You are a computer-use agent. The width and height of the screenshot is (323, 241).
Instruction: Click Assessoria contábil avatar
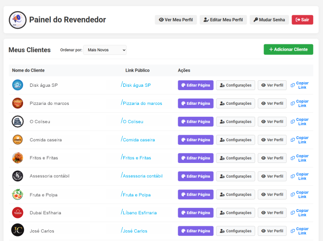click(18, 176)
